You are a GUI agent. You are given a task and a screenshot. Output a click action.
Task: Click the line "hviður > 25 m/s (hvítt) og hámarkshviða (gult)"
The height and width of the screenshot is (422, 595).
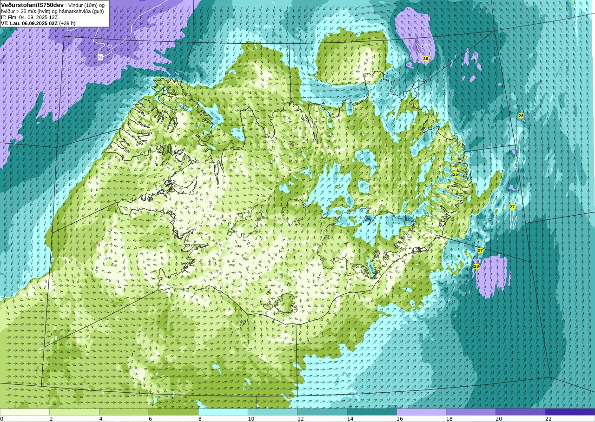tap(52, 11)
